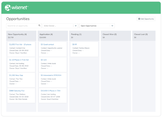This screenshot has width=162, height=118.
Task: Click the Wisenet logo
Action: pyautogui.click(x=17, y=8)
